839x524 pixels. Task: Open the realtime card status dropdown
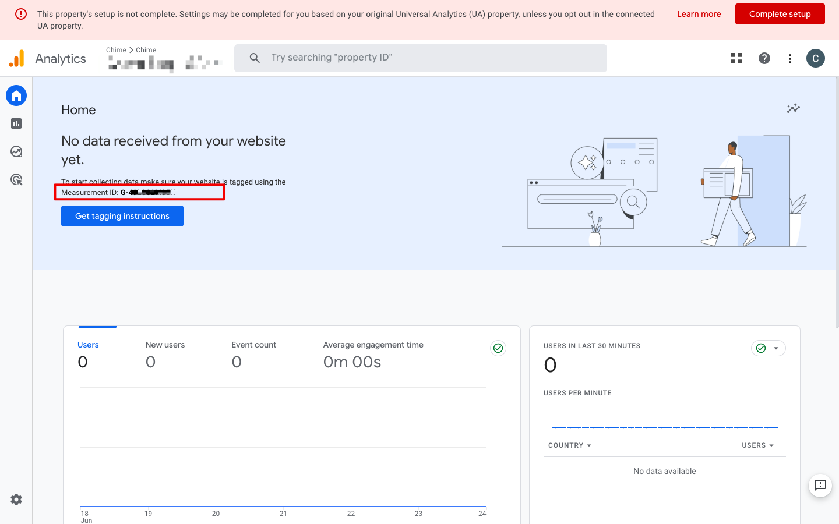[x=769, y=348]
